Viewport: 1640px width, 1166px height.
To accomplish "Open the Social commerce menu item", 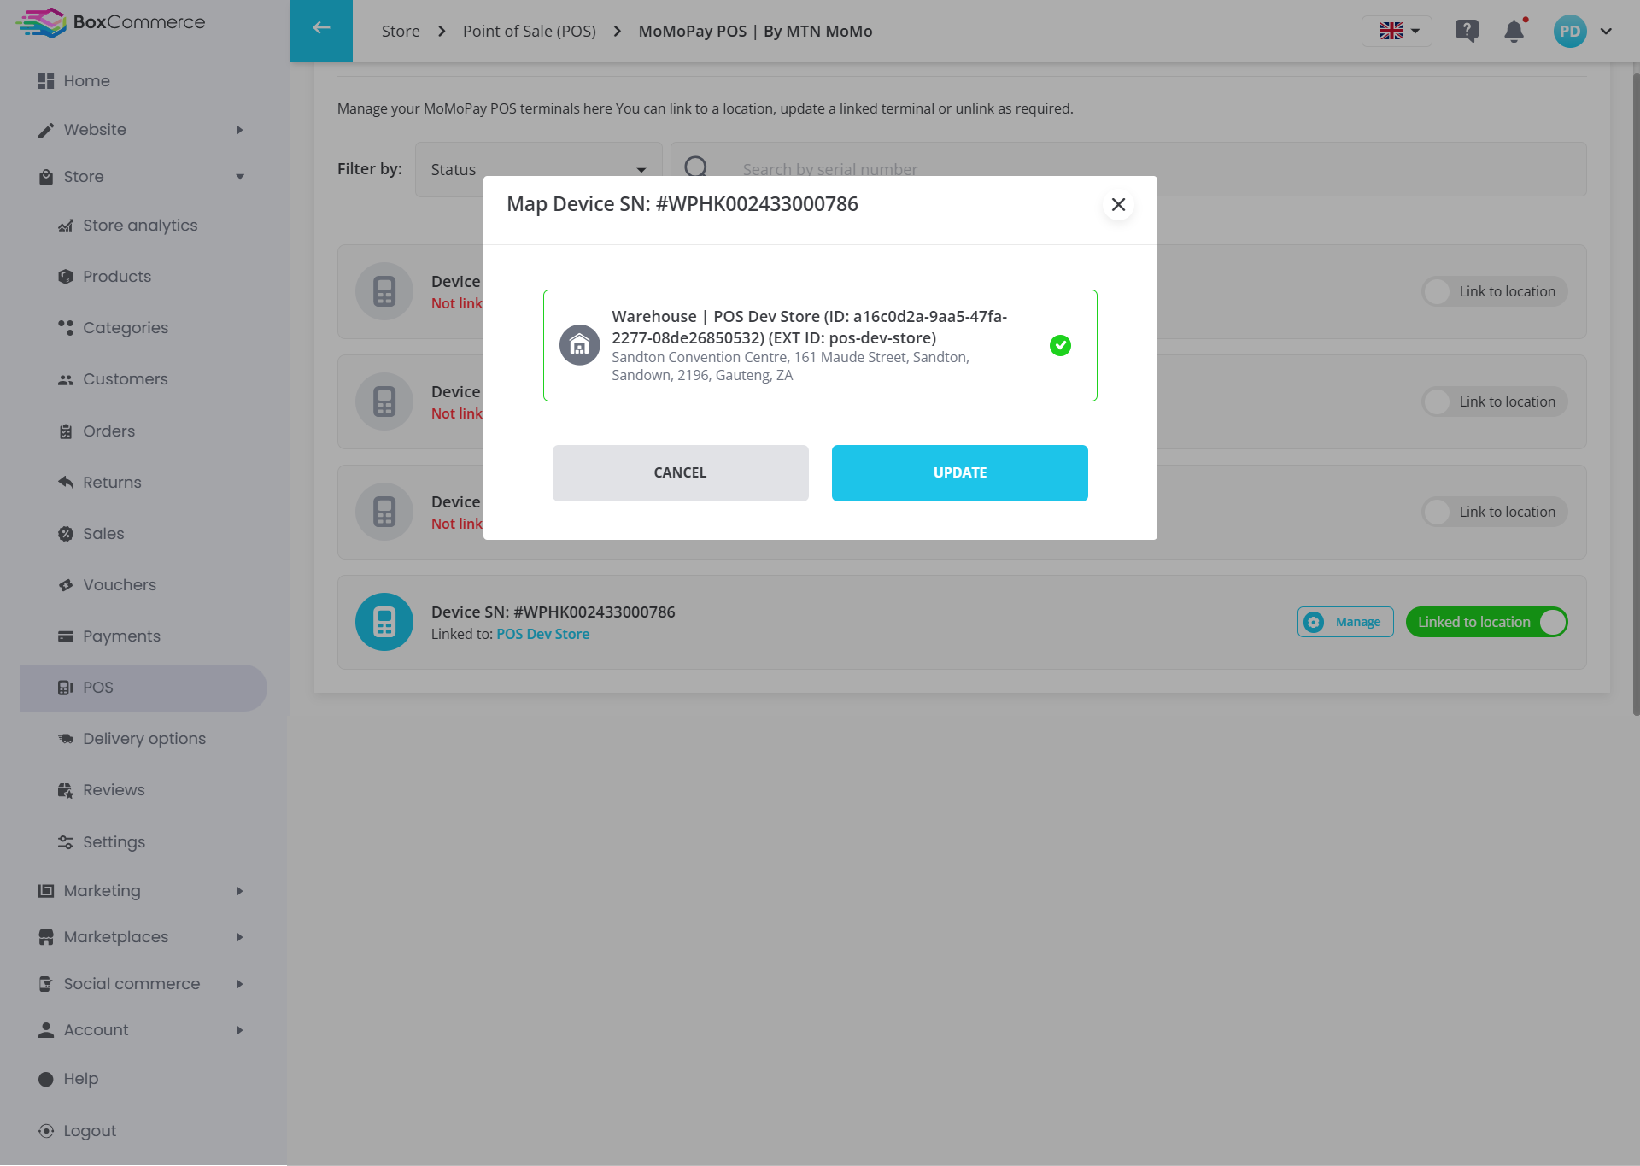I will pos(132,984).
